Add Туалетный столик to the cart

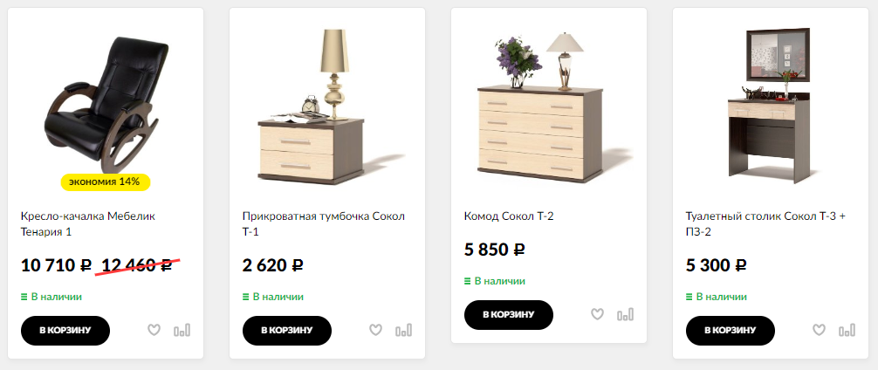click(x=731, y=330)
